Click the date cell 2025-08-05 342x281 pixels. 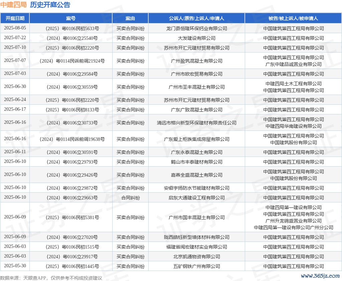point(15,28)
